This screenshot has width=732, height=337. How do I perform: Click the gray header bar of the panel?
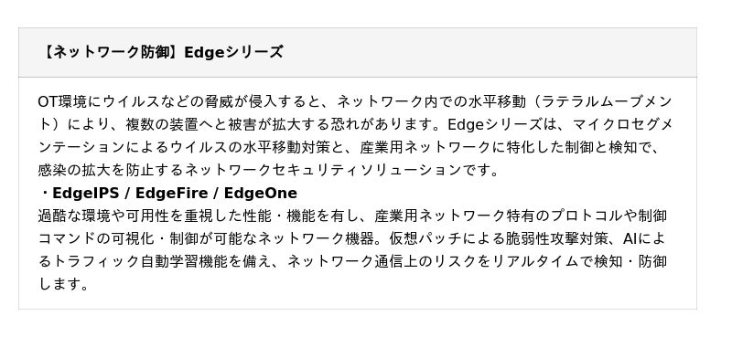[x=358, y=52]
